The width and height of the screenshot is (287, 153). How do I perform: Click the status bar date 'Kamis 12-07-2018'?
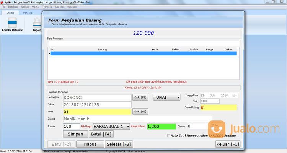[x=16, y=151]
